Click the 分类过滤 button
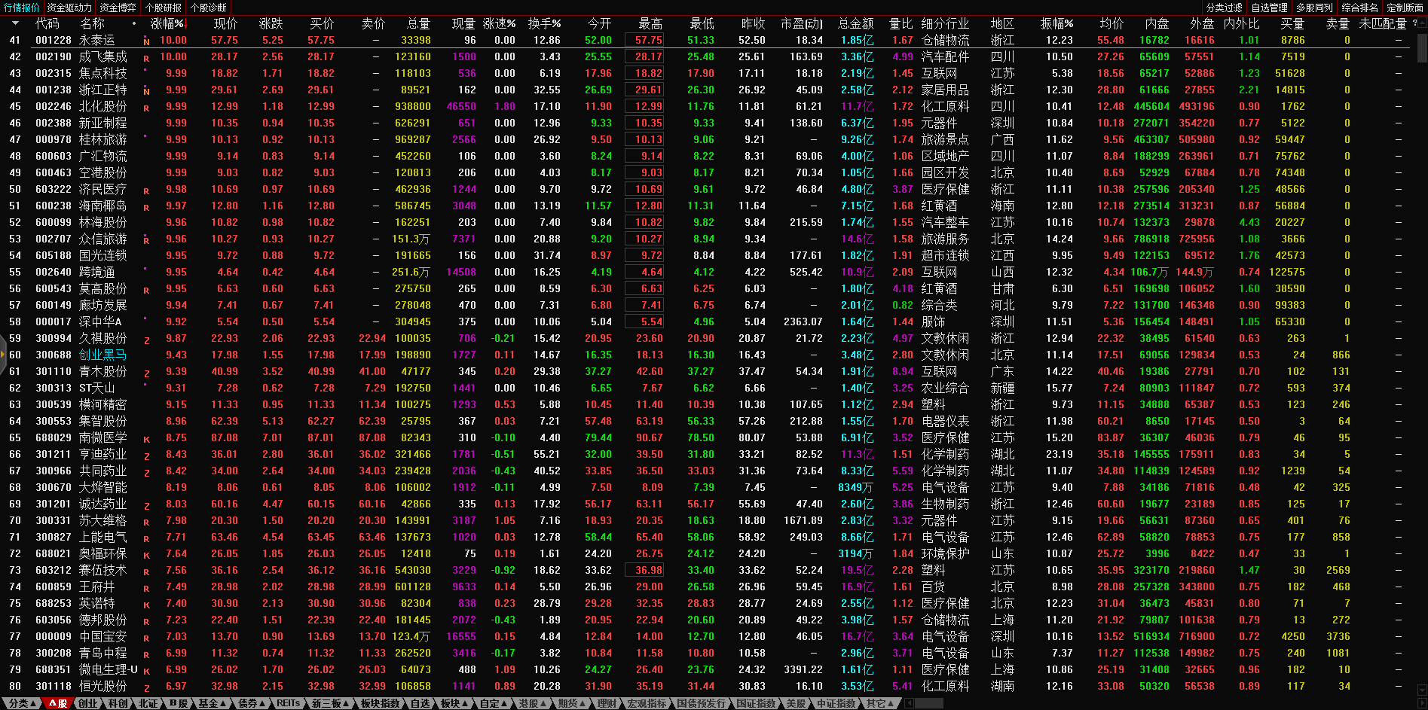The image size is (1428, 710). (x=1224, y=8)
